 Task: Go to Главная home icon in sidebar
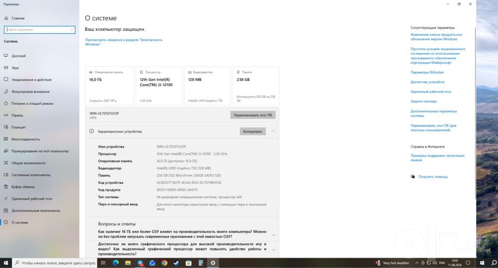click(x=6, y=18)
